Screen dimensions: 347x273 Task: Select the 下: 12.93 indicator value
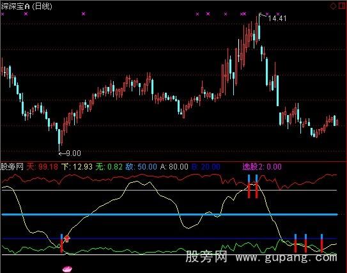[77, 166]
